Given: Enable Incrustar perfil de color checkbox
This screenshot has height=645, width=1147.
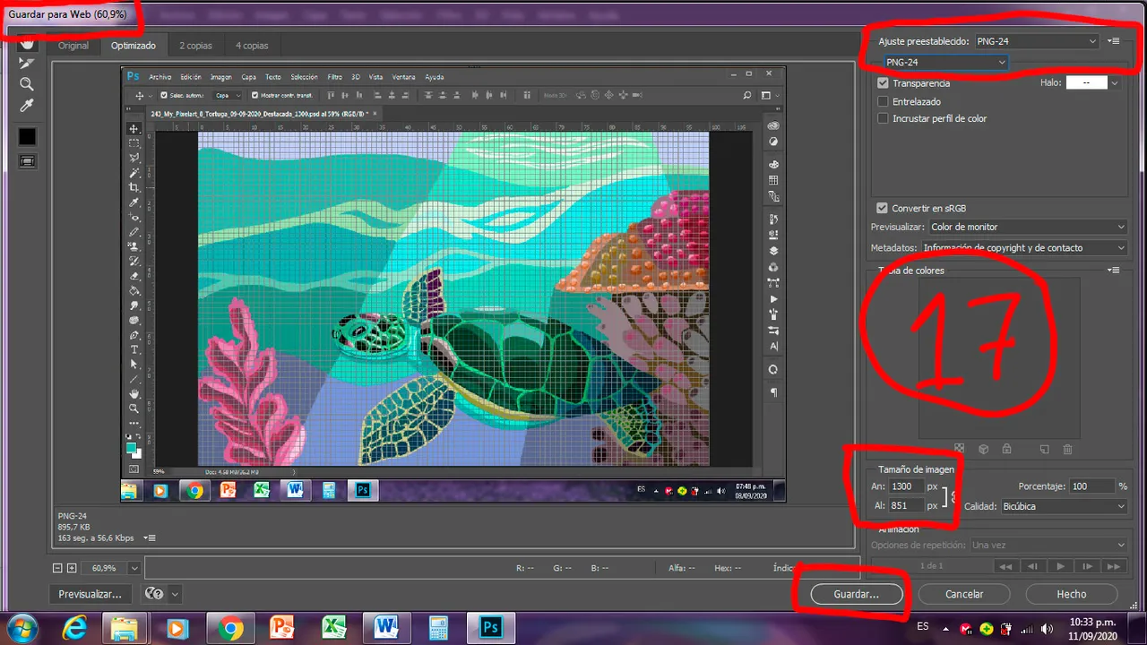Looking at the screenshot, I should coord(883,118).
